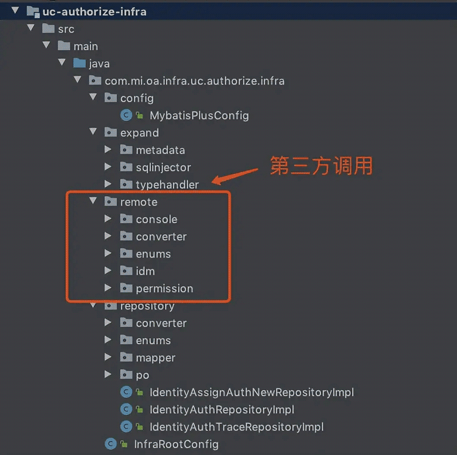Collapse the main folder arrow
This screenshot has width=457, height=455.
coord(46,45)
